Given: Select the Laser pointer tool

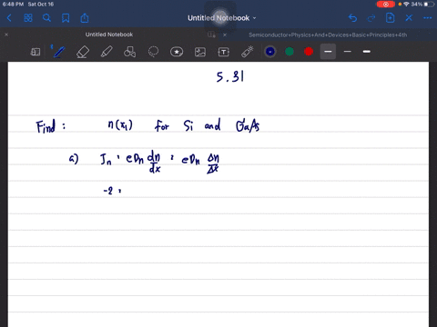Looking at the screenshot, I should [x=248, y=52].
